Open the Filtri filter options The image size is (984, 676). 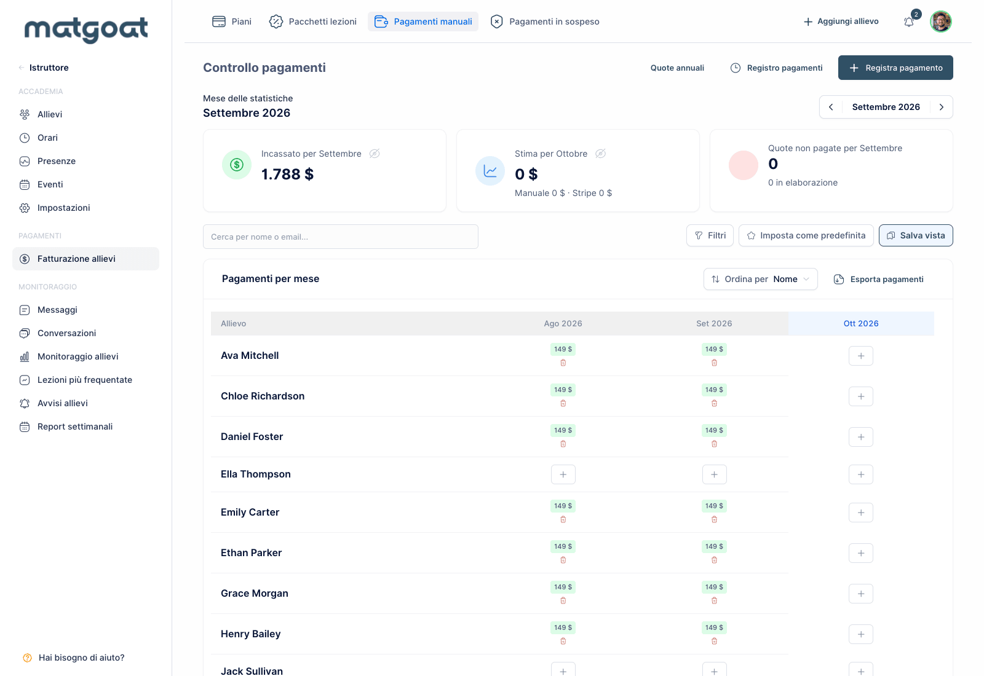coord(710,235)
